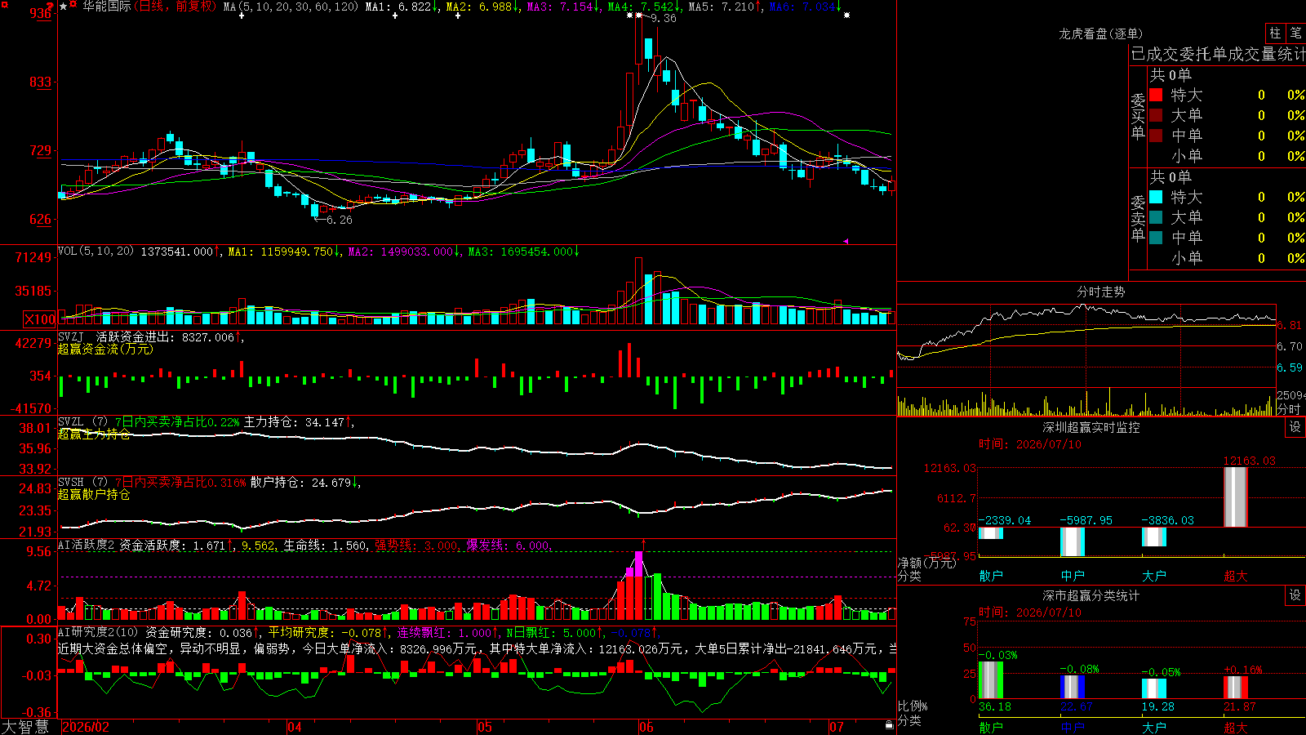Click the 2026/02 date marker on timeline

[x=86, y=727]
